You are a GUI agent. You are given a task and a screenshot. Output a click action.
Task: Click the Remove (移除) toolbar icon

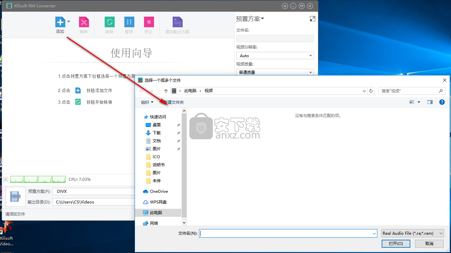[x=84, y=22]
